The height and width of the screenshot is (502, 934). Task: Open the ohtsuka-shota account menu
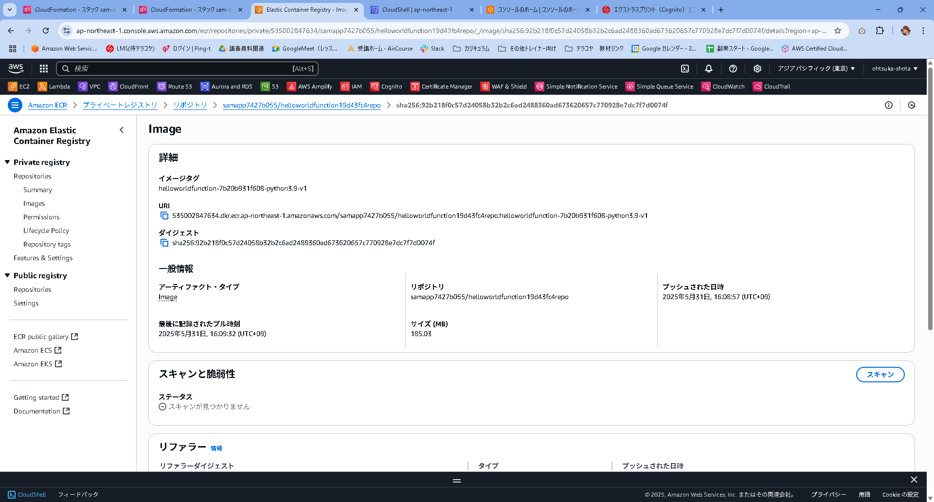click(895, 69)
